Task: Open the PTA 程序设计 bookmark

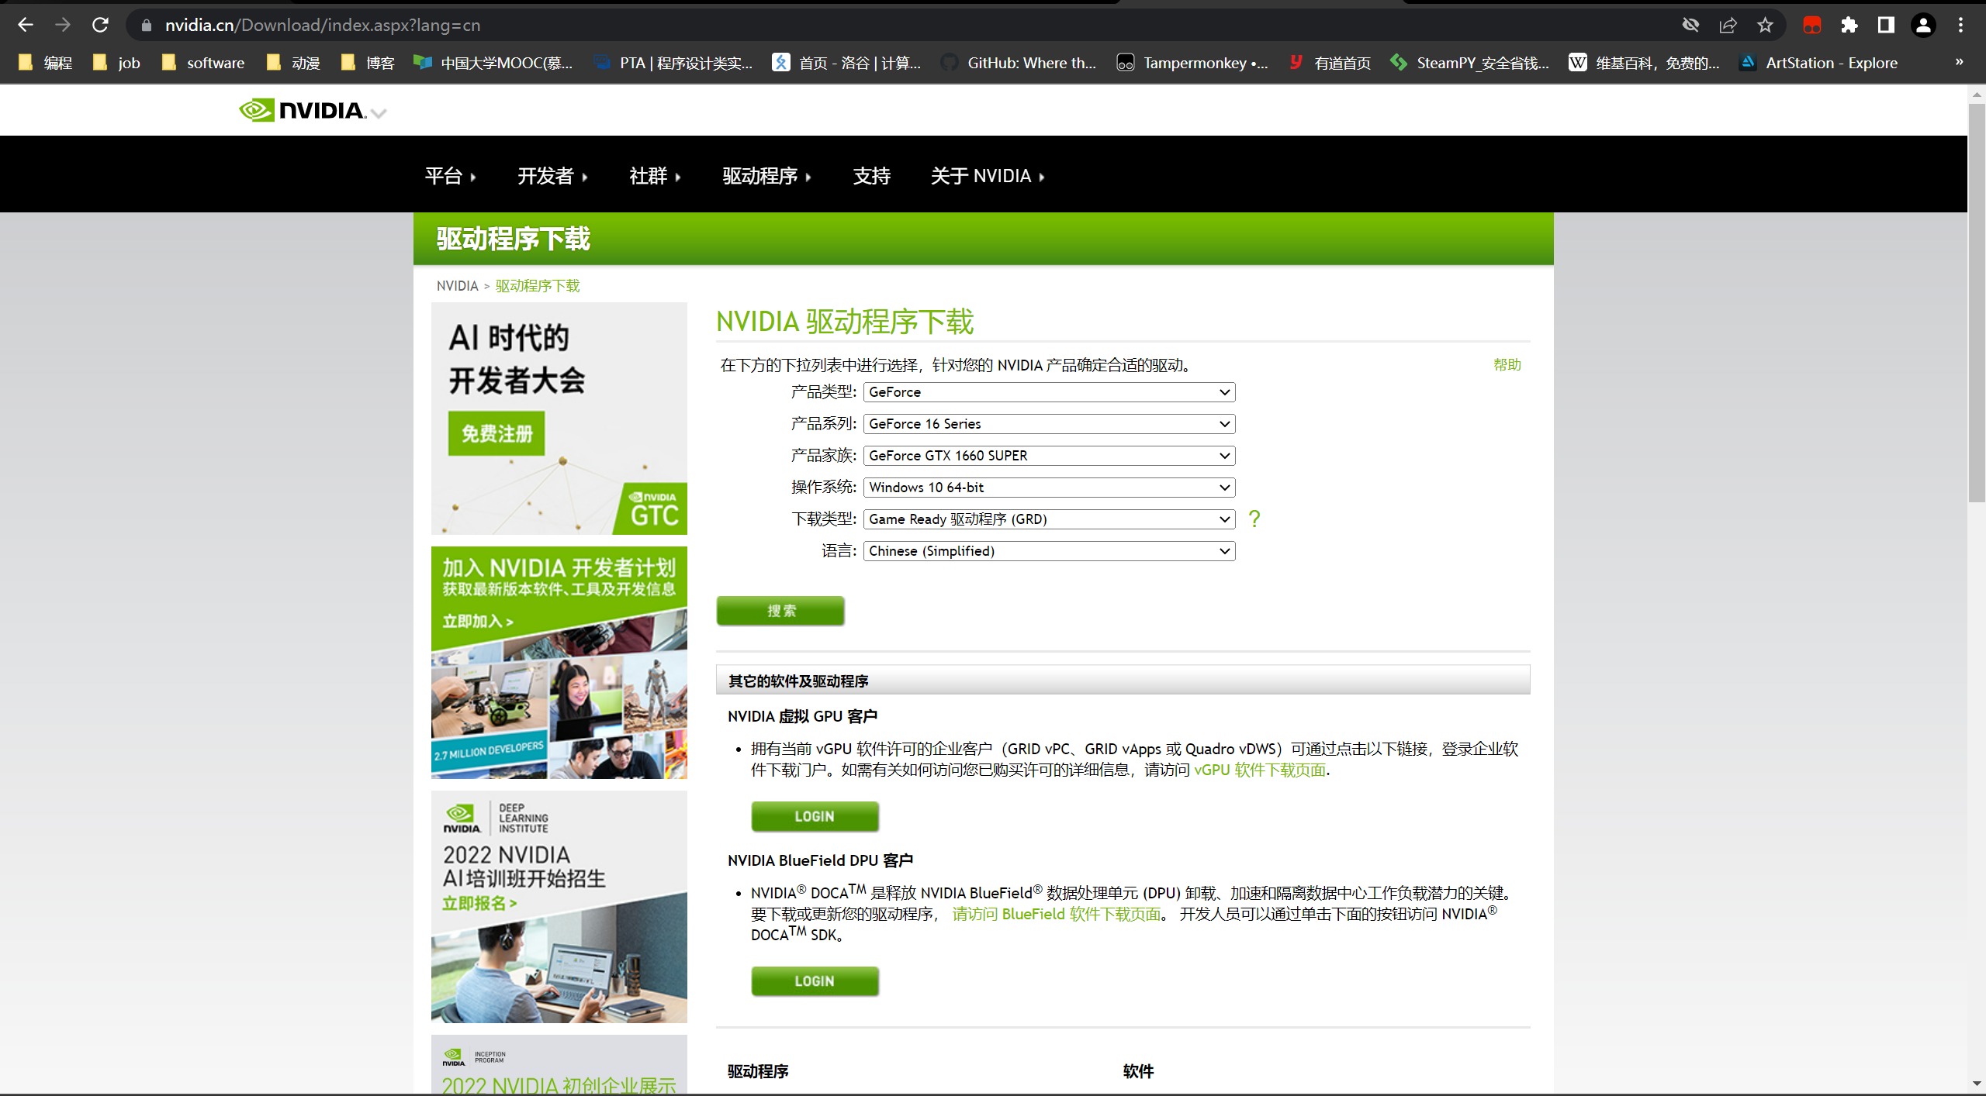Action: pos(673,62)
